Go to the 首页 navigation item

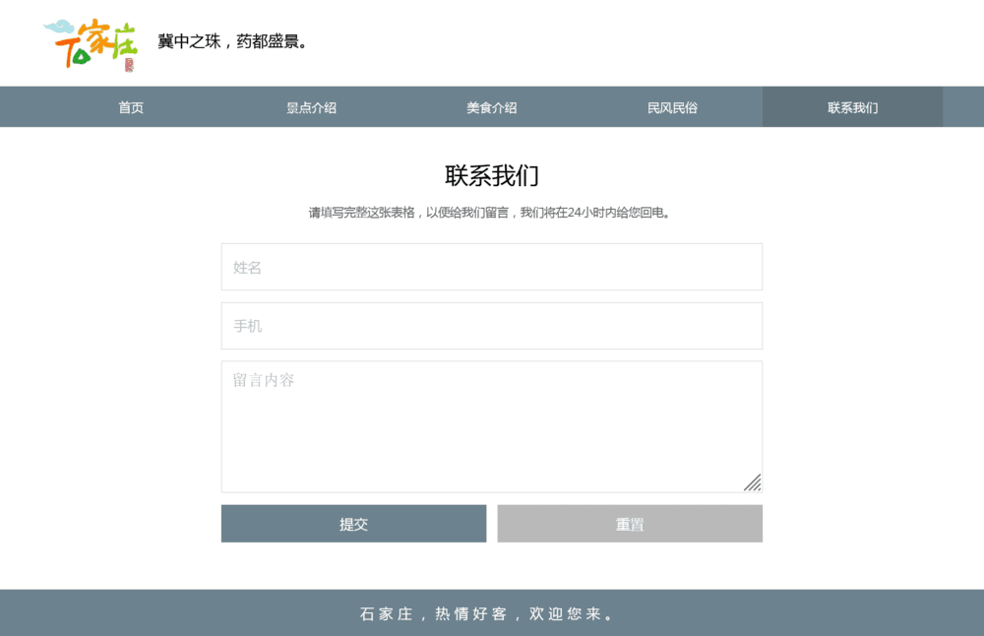(x=131, y=107)
